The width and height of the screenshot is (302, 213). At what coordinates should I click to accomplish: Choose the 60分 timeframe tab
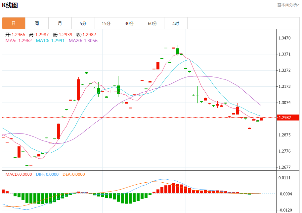click(152, 23)
